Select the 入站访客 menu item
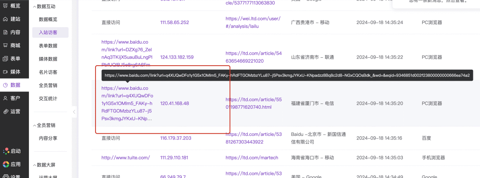The width and height of the screenshot is (480, 178). pos(50,32)
